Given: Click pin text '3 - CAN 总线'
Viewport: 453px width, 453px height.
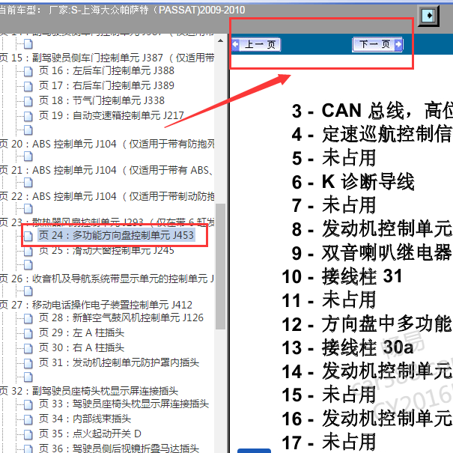Looking at the screenshot, I should tap(348, 111).
